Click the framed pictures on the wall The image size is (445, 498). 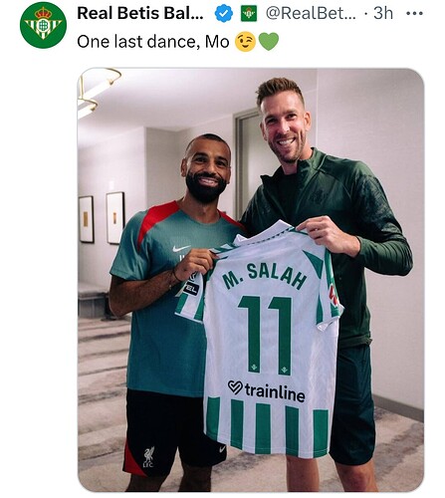pyautogui.click(x=102, y=218)
